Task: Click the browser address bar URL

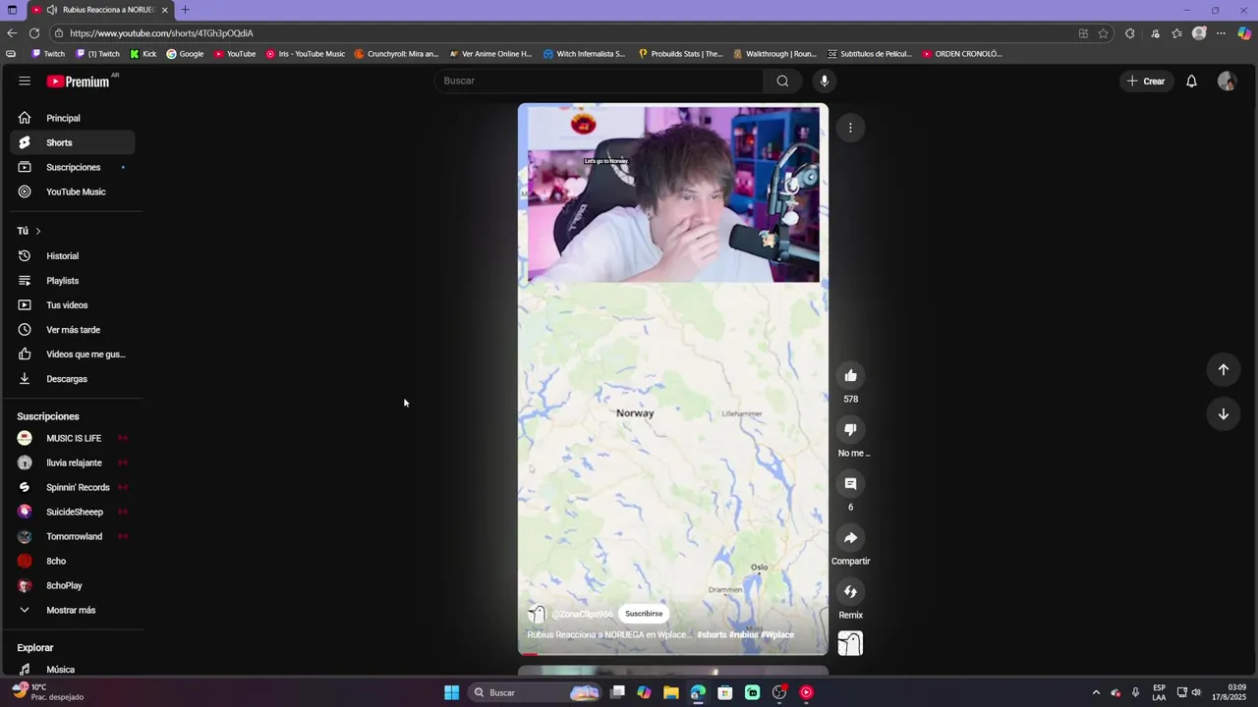Action: point(161,33)
